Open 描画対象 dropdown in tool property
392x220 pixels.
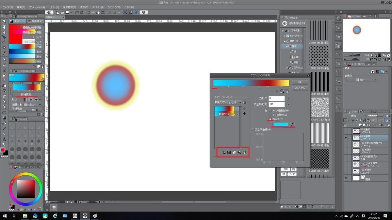coord(32,105)
